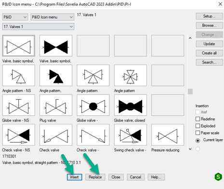This screenshot has width=224, height=189.
Task: Click the Insert button
Action: (75, 177)
